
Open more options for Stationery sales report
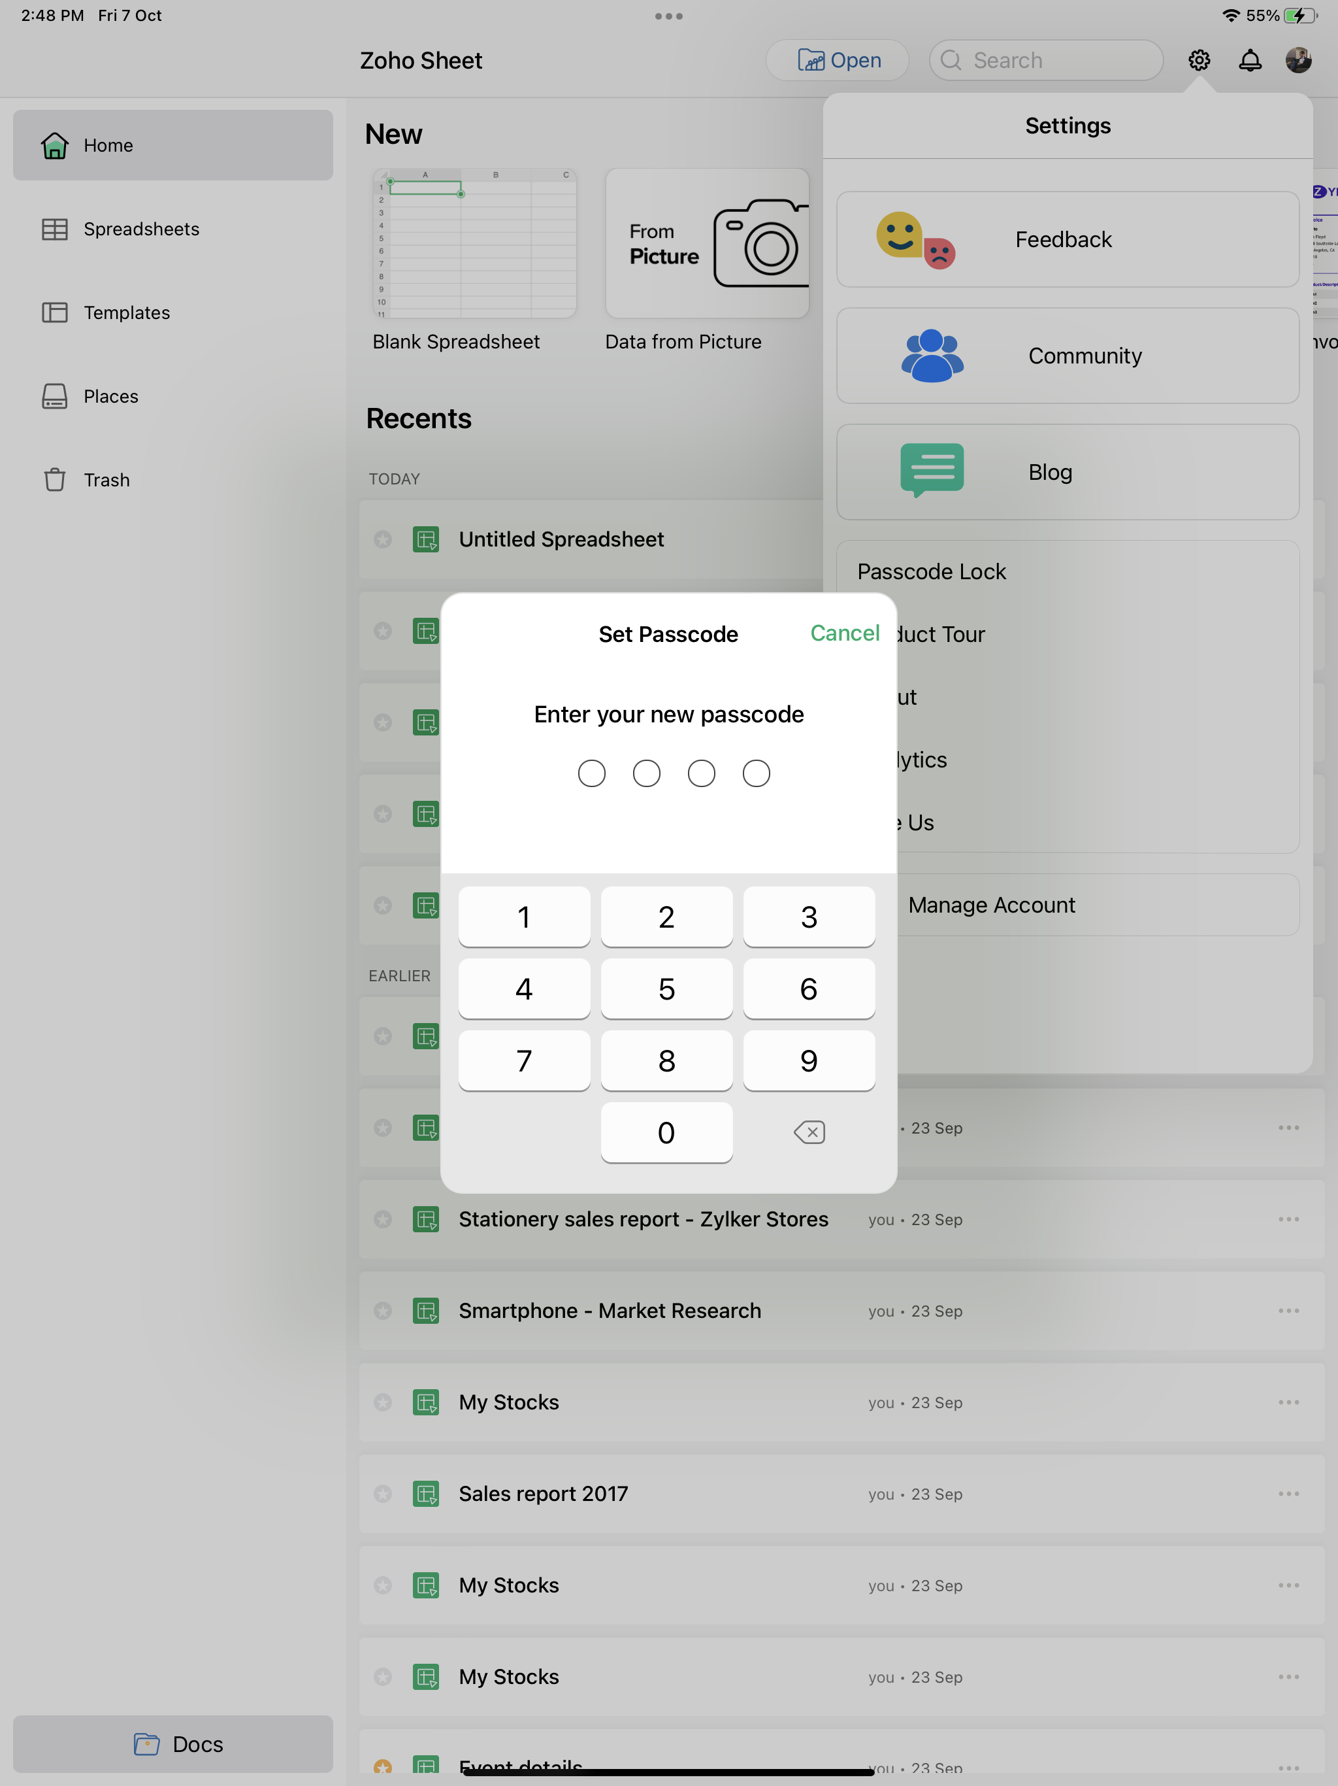click(x=1288, y=1219)
